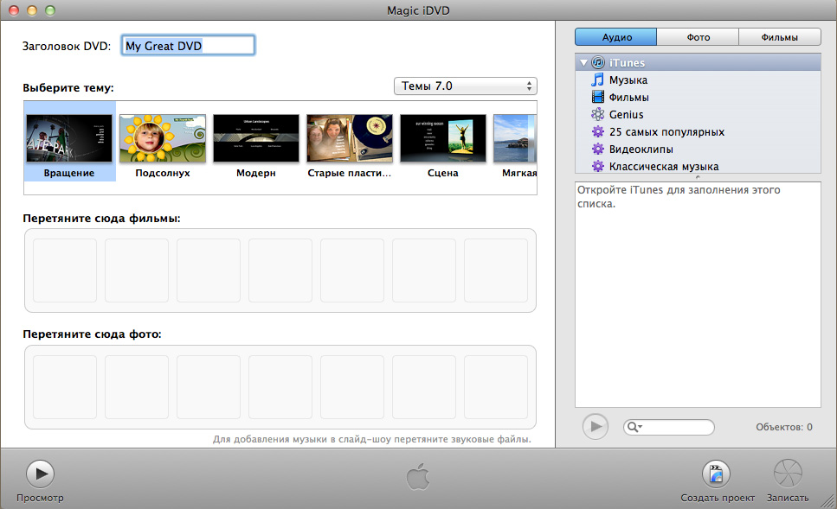
Task: Switch to the Фото tab
Action: pyautogui.click(x=698, y=37)
